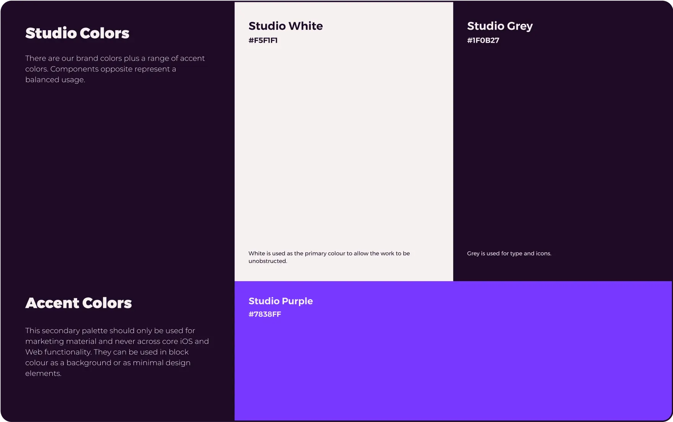This screenshot has width=673, height=422.
Task: Select the Studio Purple title label
Action: (x=281, y=301)
